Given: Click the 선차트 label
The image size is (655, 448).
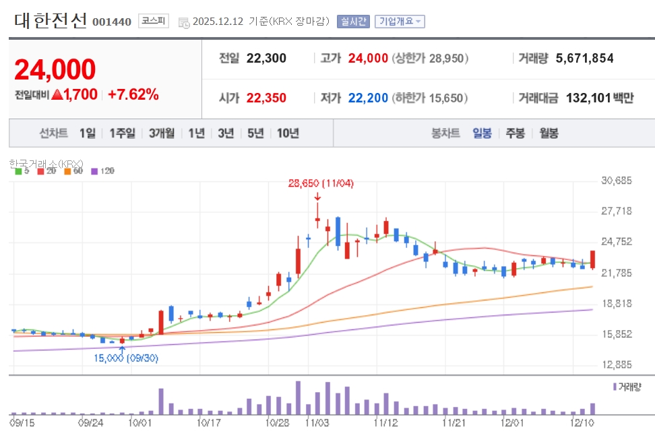Looking at the screenshot, I should pyautogui.click(x=53, y=133).
